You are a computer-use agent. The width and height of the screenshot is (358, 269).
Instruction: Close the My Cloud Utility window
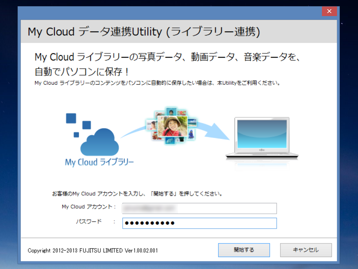[329, 11]
